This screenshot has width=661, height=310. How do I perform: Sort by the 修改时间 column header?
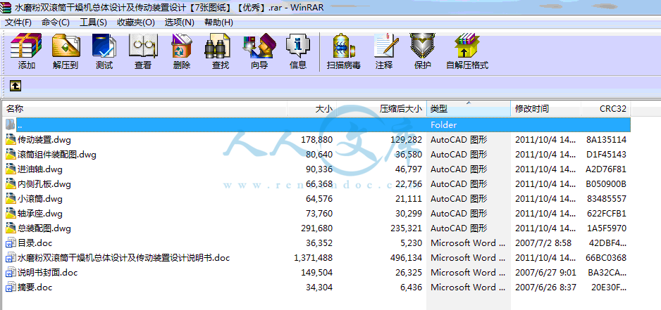[x=546, y=109]
